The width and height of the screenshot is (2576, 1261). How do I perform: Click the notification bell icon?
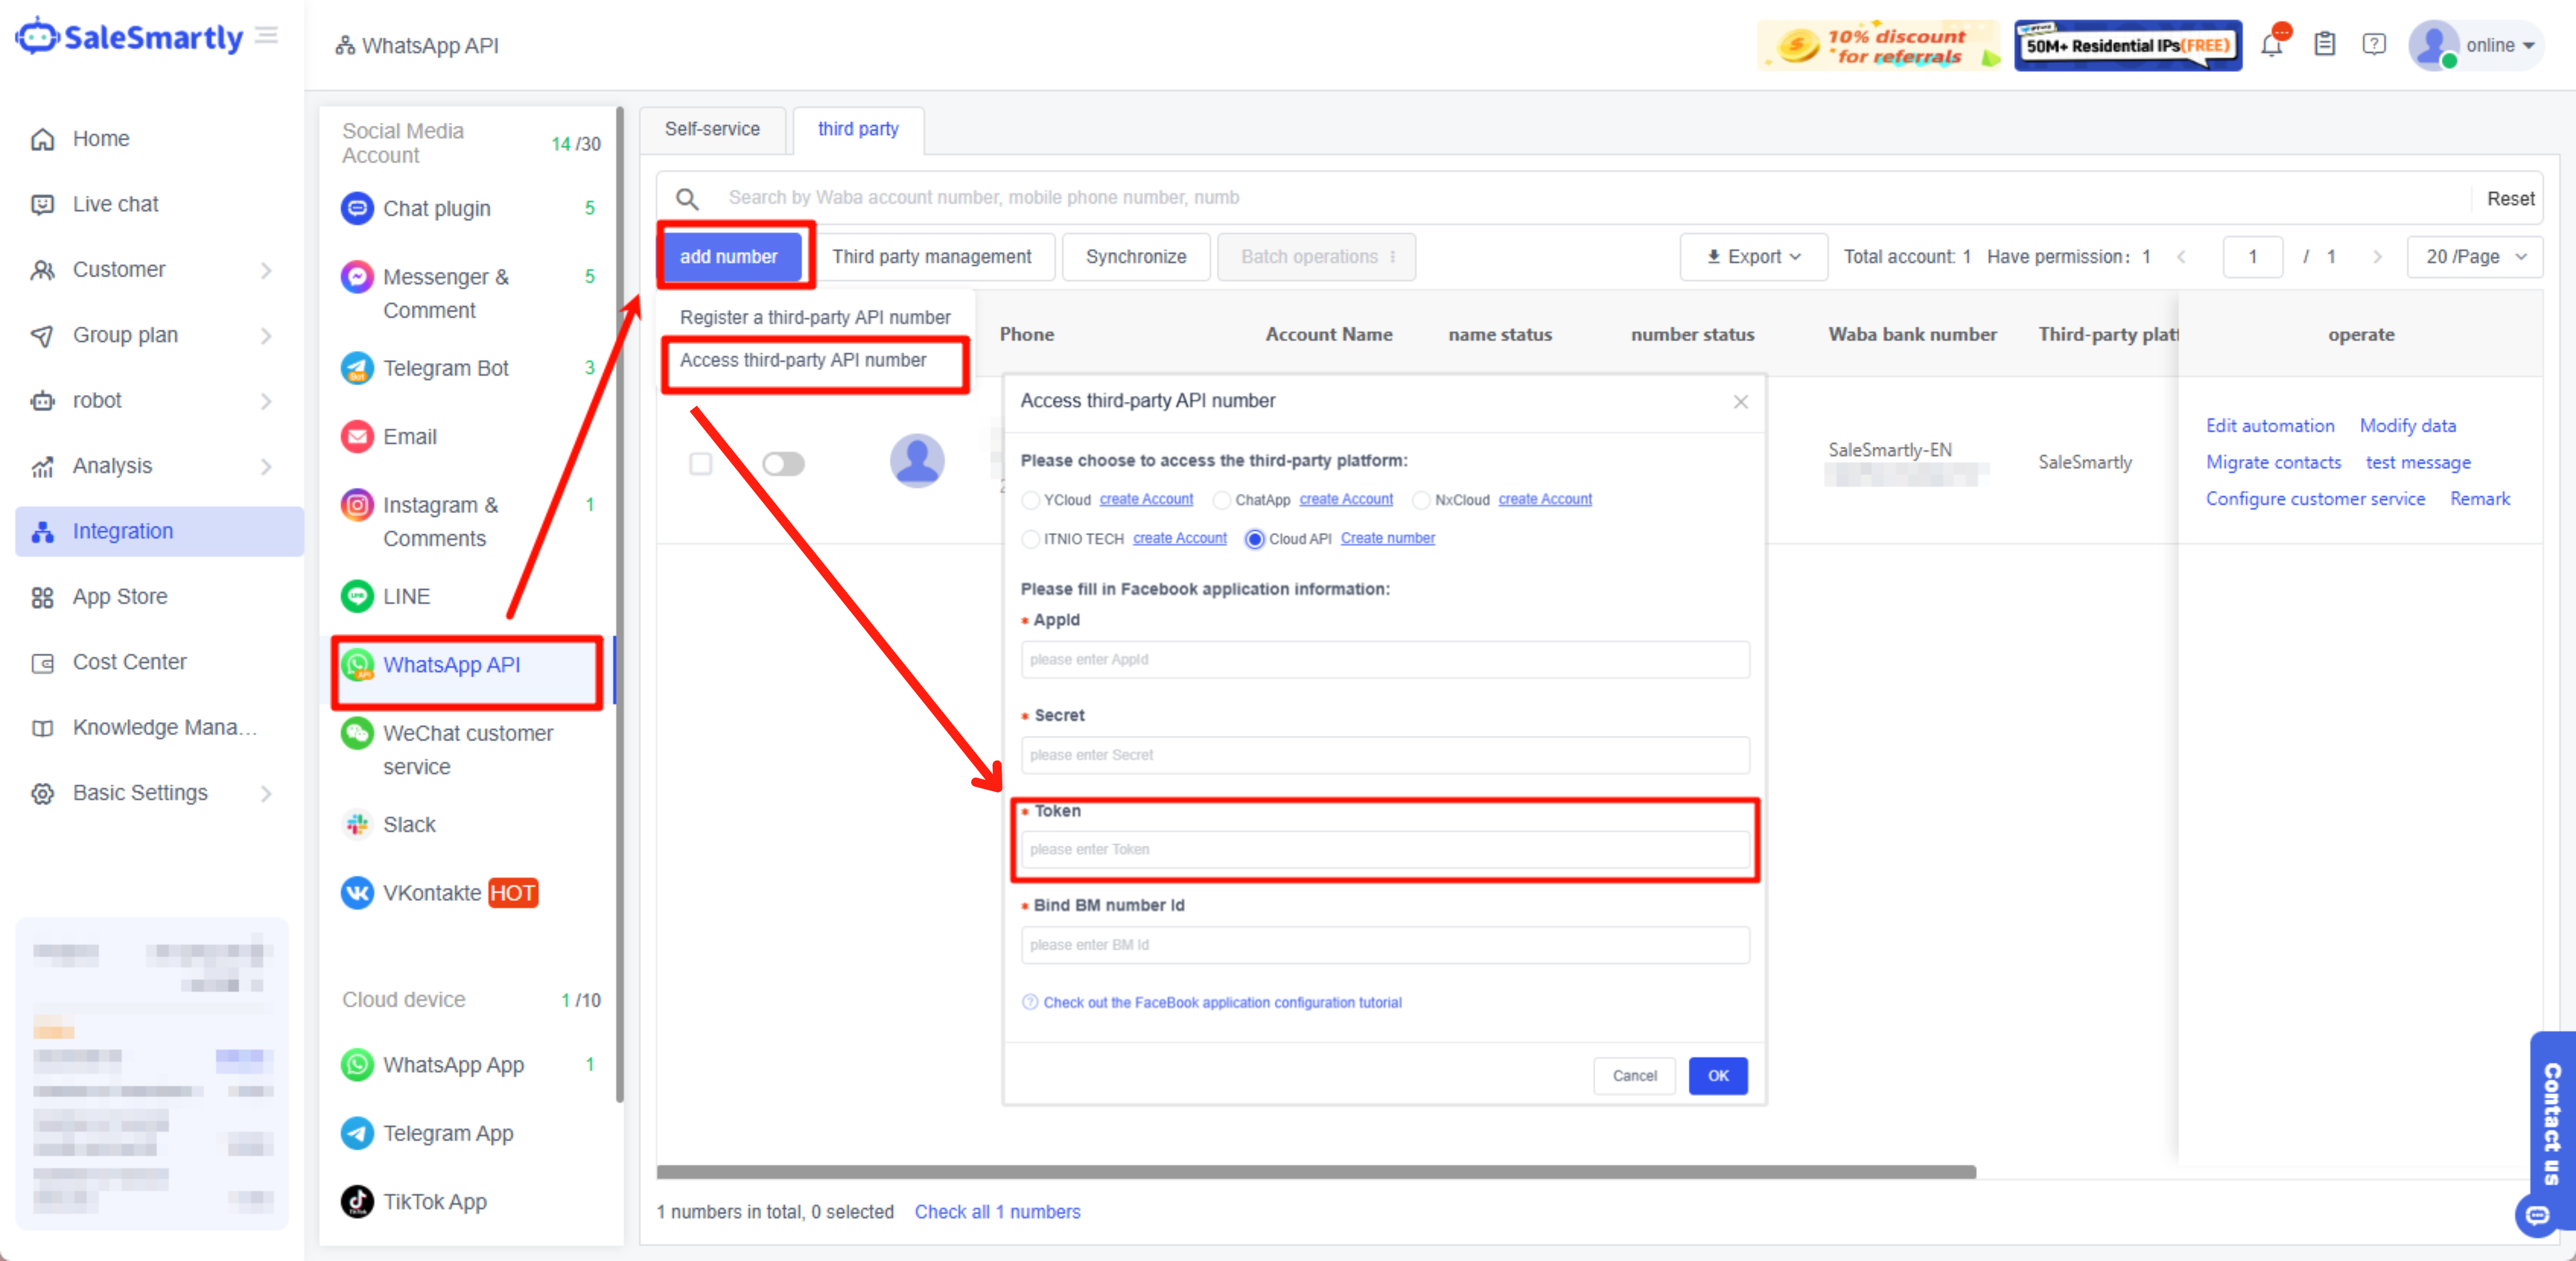(2271, 45)
